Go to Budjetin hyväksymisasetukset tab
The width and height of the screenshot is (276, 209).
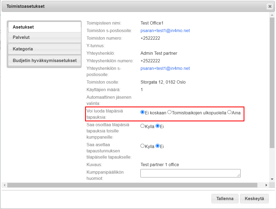[44, 61]
